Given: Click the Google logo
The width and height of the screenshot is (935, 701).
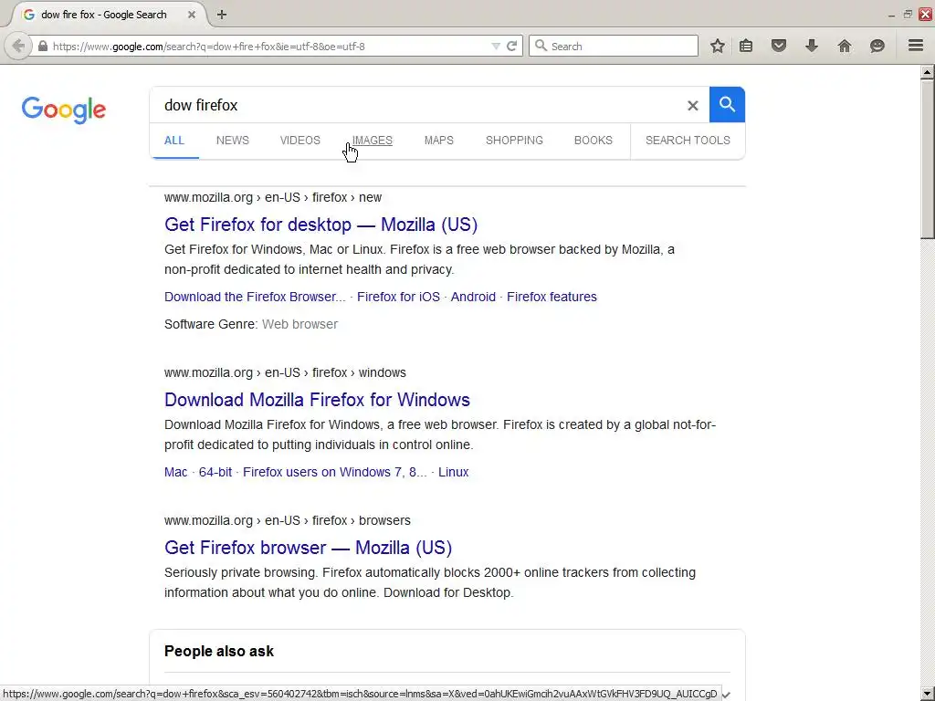Looking at the screenshot, I should [64, 110].
